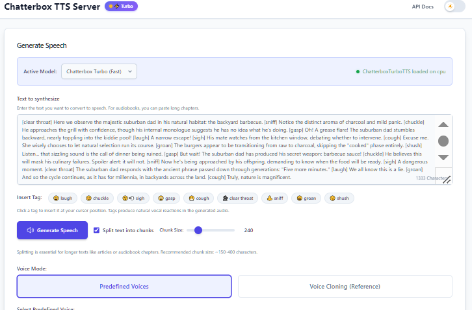Click the Generate Speech button
Image resolution: width=472 pixels, height=310 pixels.
(x=52, y=230)
